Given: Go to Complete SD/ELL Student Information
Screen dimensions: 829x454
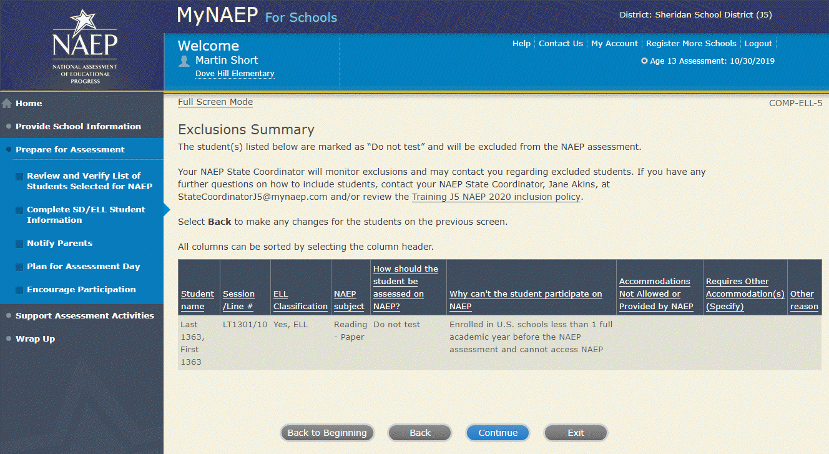Looking at the screenshot, I should [x=86, y=215].
